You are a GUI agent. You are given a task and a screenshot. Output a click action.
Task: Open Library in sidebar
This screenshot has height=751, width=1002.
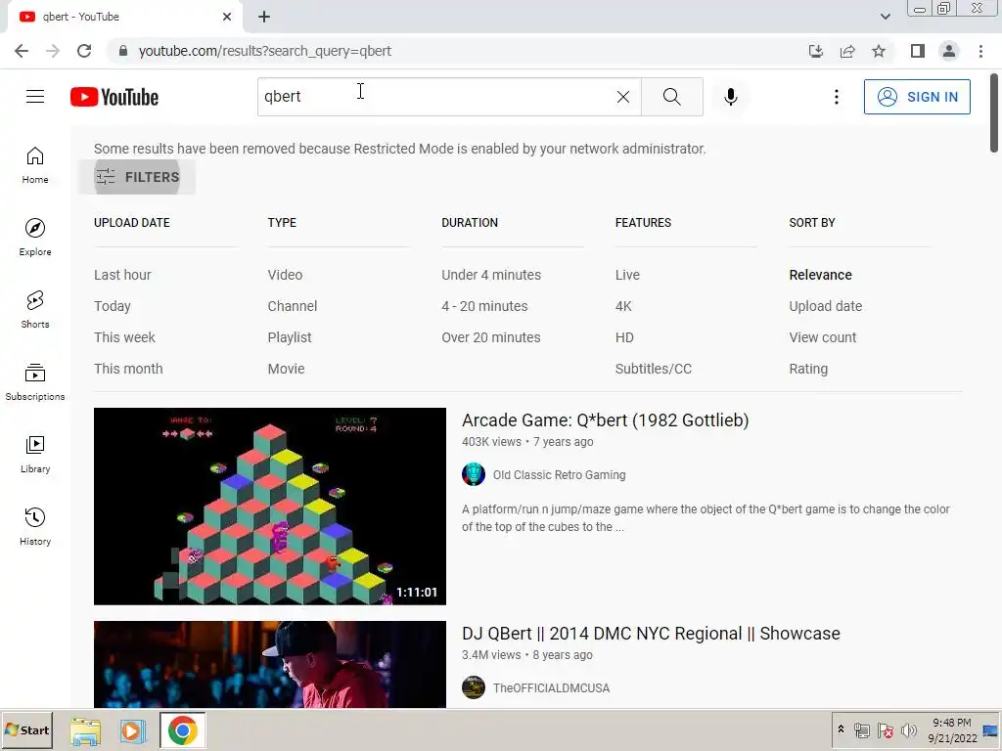35,454
